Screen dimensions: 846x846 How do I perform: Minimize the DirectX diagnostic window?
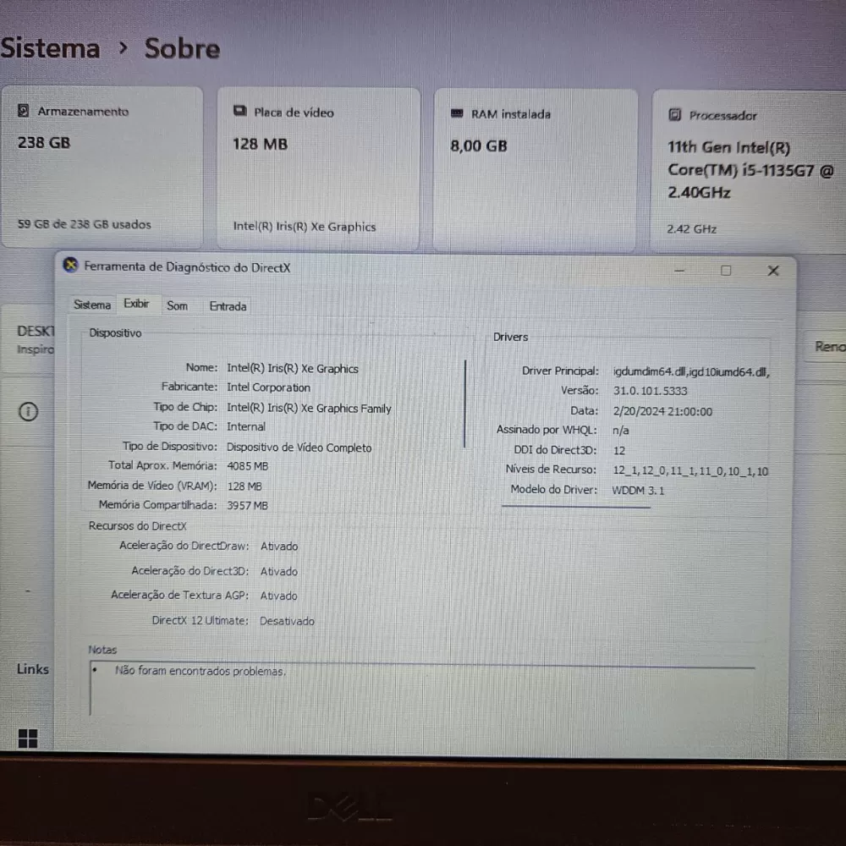point(679,271)
